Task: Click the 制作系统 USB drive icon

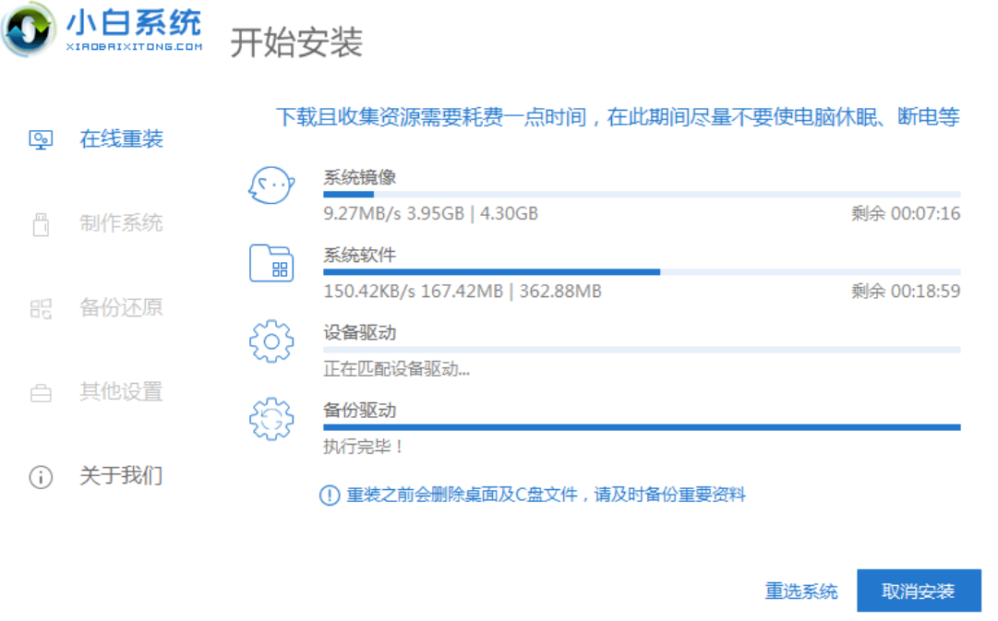Action: [41, 224]
